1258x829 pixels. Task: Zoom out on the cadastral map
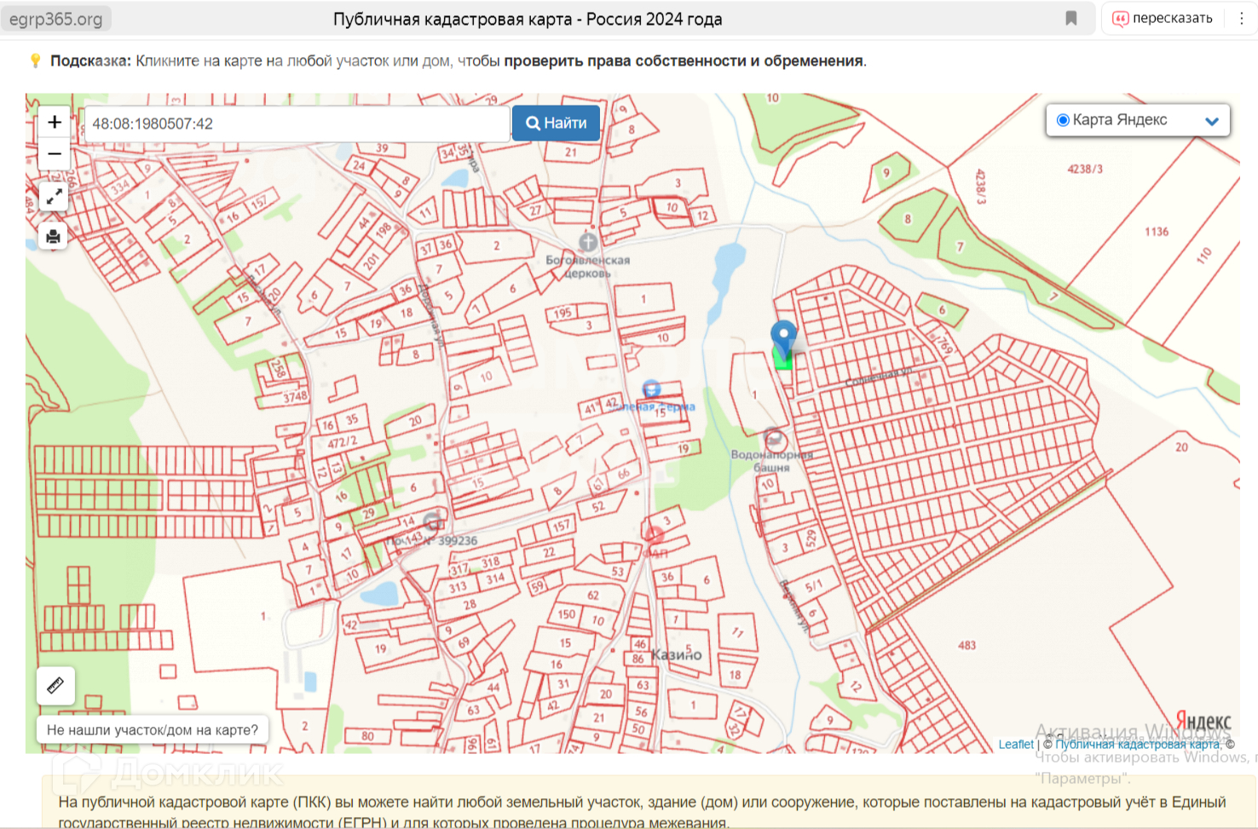54,153
